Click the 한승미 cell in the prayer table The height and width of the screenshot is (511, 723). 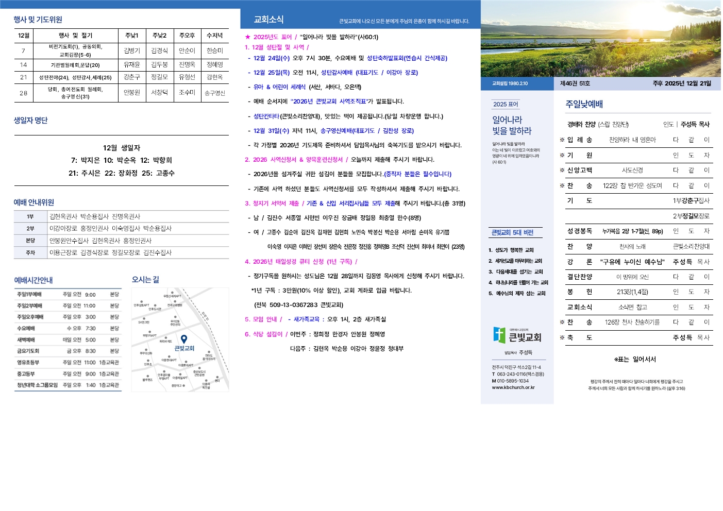215,51
